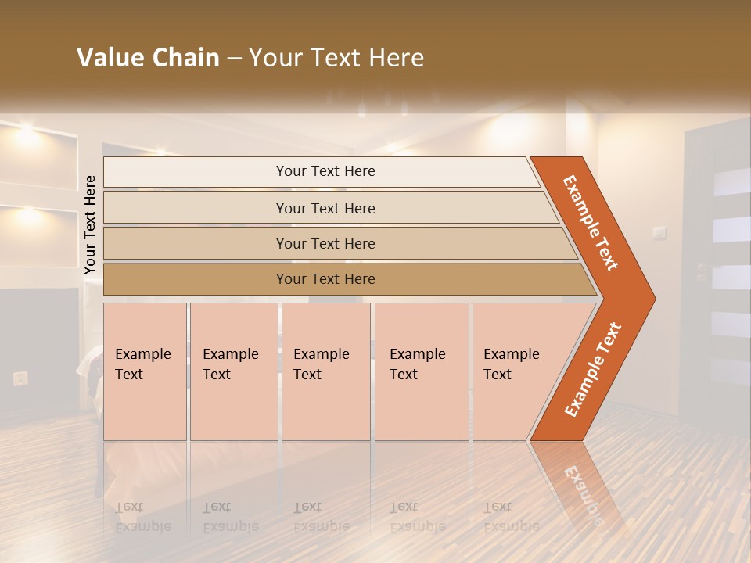Select the fifth pointed "Example Text" box
This screenshot has height=563, width=751.
(516, 371)
